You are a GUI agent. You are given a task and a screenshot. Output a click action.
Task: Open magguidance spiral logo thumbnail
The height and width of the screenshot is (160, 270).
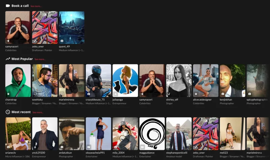click(x=152, y=134)
